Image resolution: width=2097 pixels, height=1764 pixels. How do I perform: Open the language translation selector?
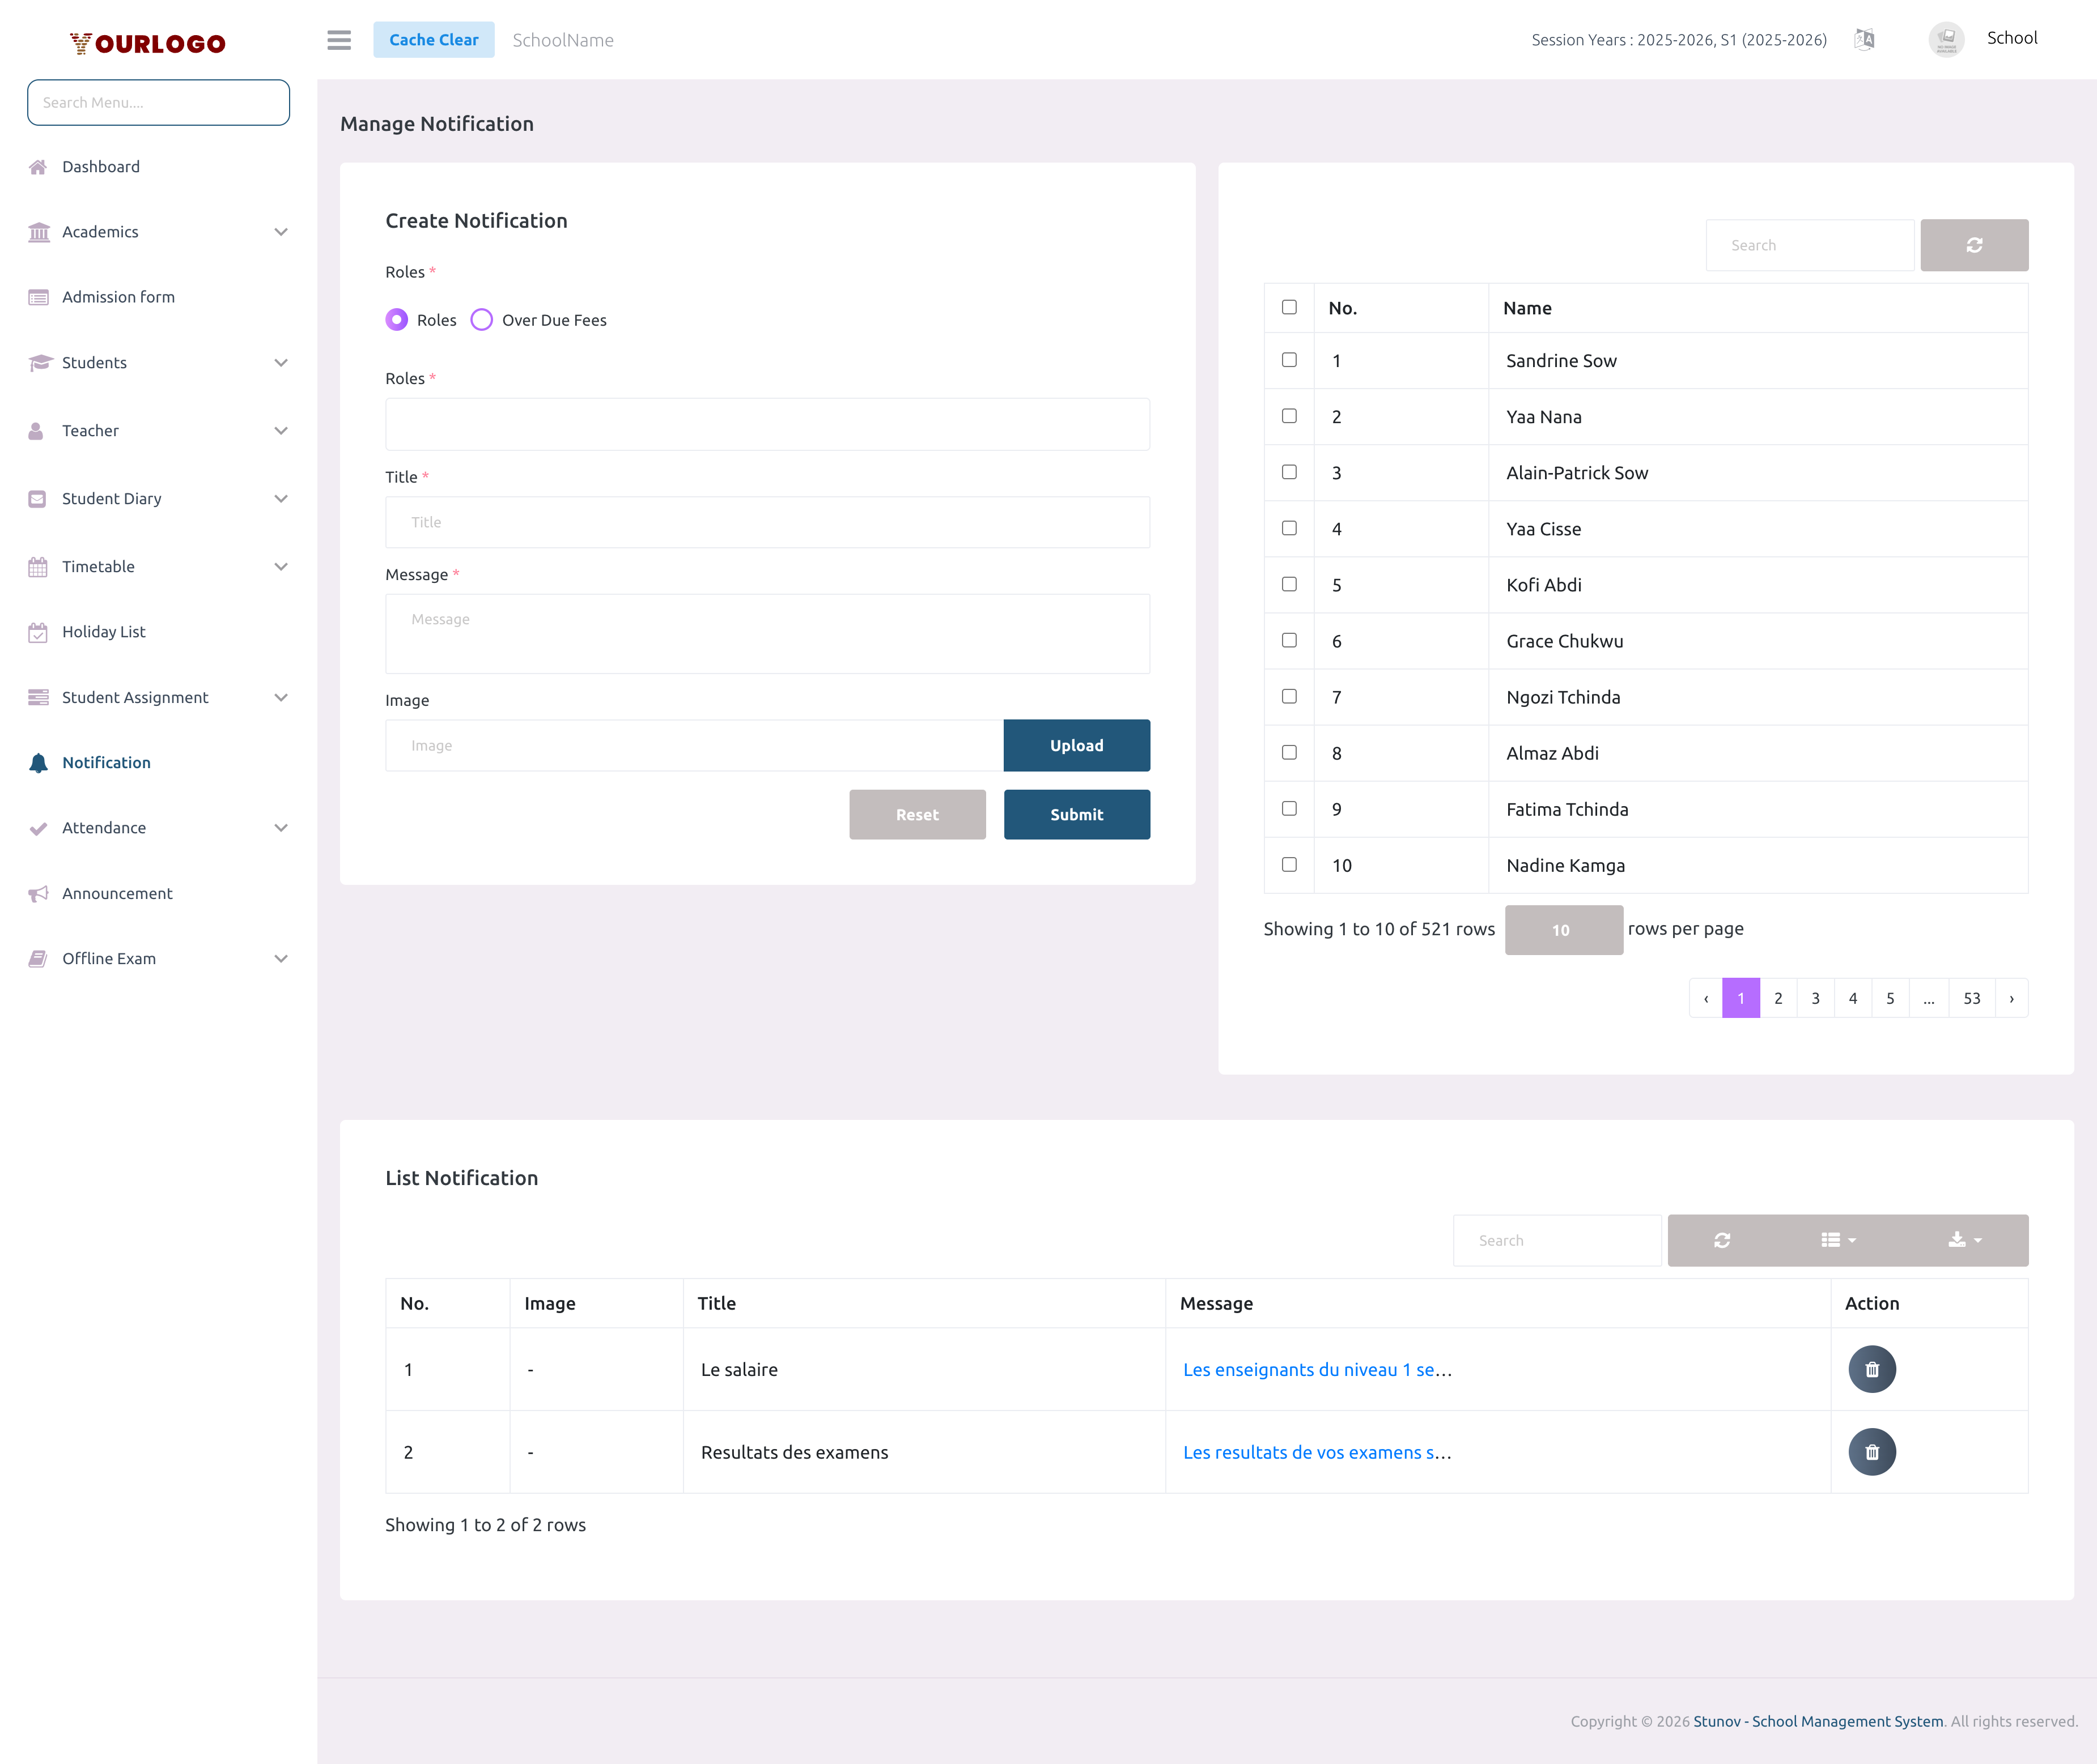coord(1865,40)
